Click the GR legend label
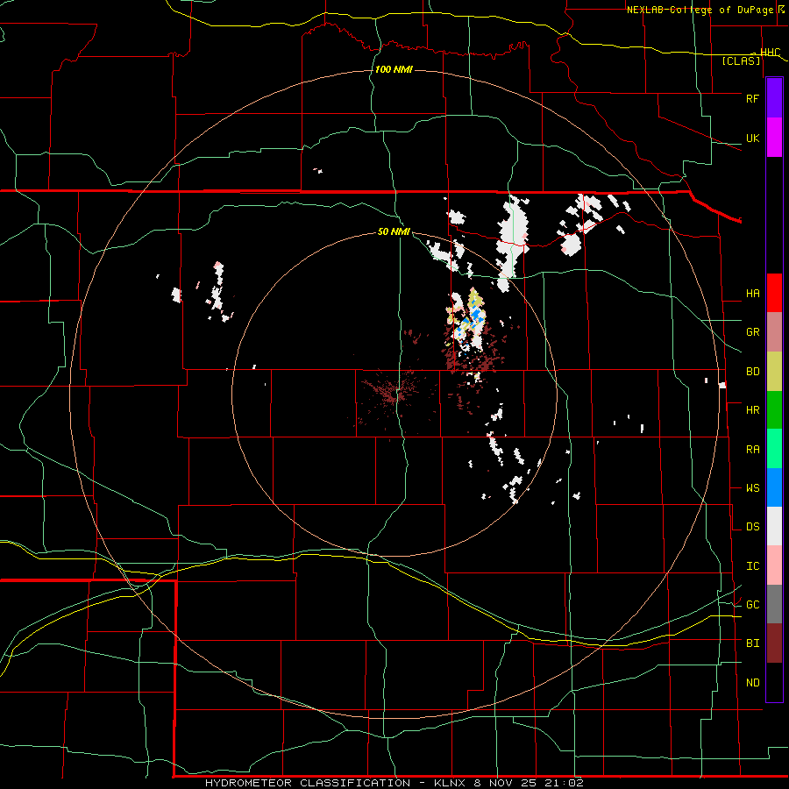Image resolution: width=789 pixels, height=789 pixels. 752,332
